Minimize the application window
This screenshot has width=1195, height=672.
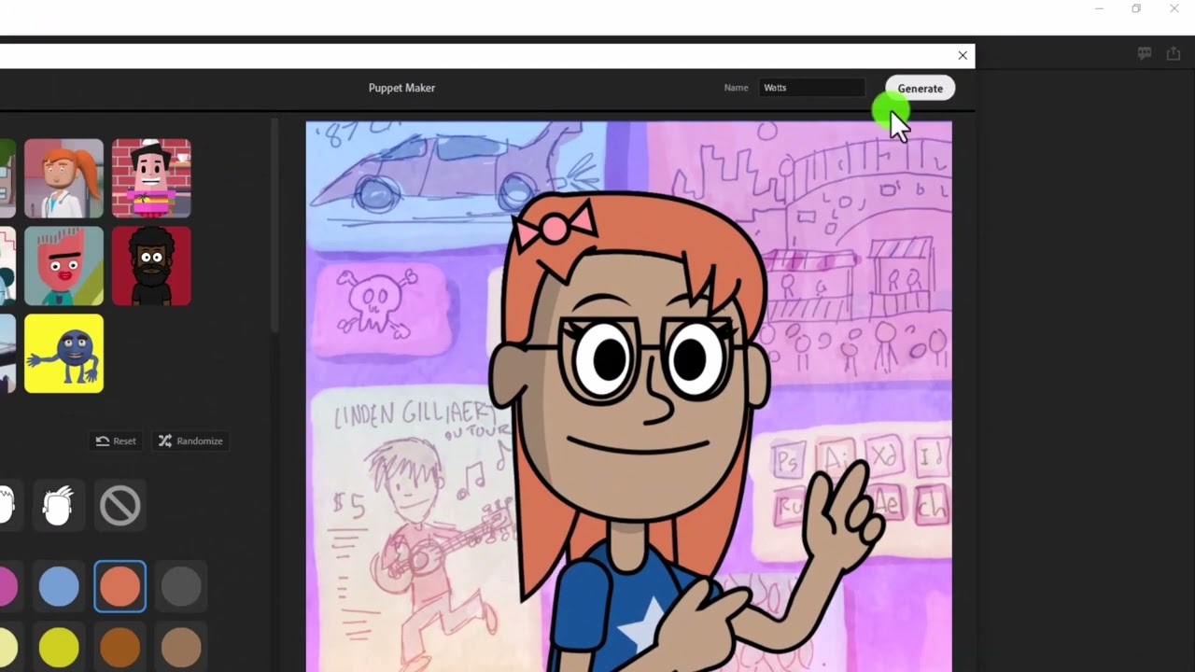[x=1100, y=9]
